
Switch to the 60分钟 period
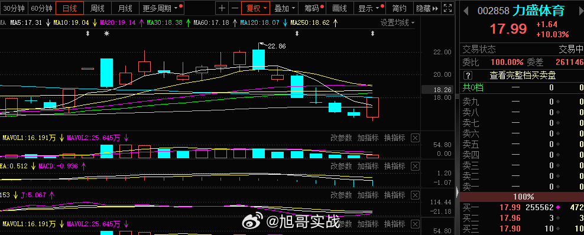[41, 8]
